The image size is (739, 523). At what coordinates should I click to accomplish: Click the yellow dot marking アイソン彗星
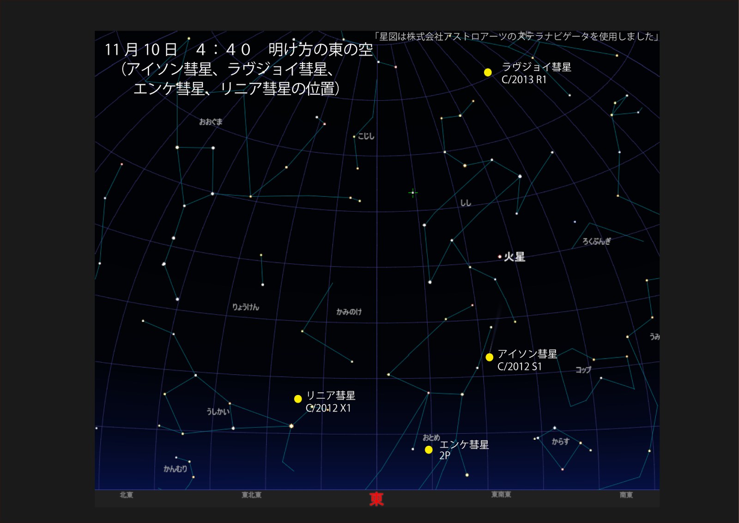[490, 357]
